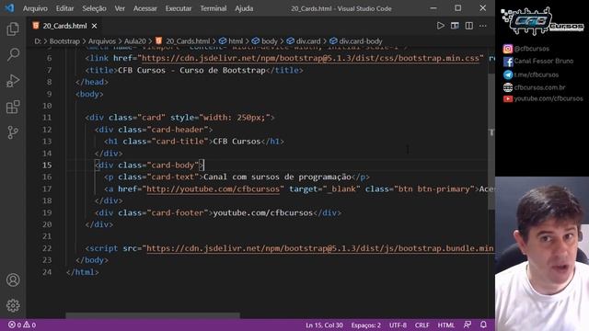Click the HTML file icon in the tab

point(36,26)
